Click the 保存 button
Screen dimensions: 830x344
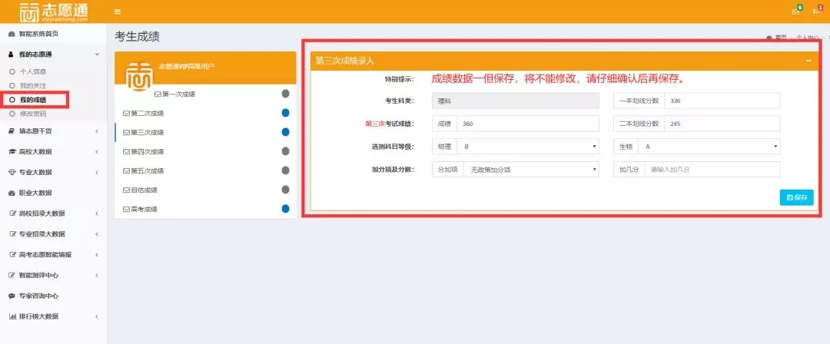tap(796, 197)
